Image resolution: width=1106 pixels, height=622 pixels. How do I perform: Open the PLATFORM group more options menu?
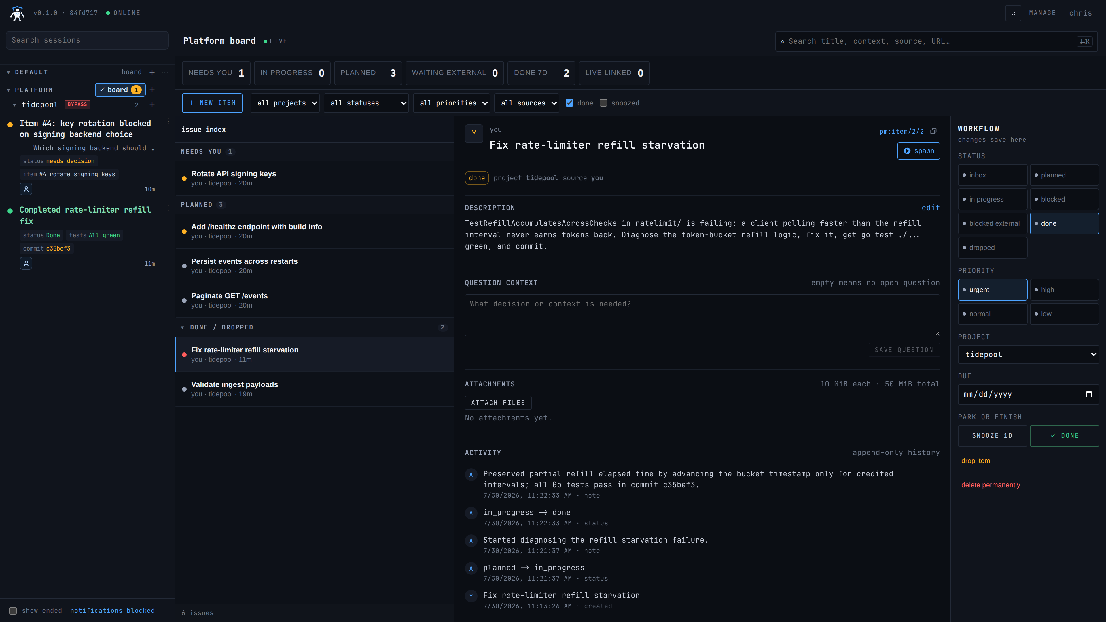click(x=165, y=90)
